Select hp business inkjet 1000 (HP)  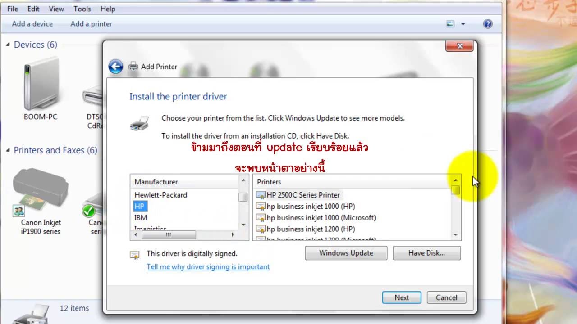pyautogui.click(x=311, y=206)
